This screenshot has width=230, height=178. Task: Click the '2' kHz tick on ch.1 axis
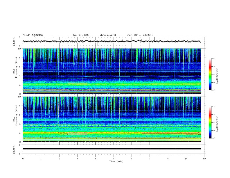pyautogui.click(x=21, y=85)
